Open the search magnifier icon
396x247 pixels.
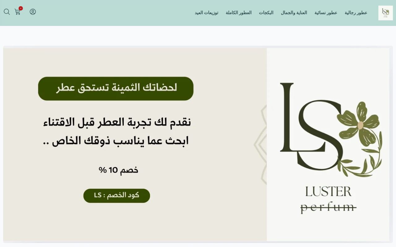7,12
